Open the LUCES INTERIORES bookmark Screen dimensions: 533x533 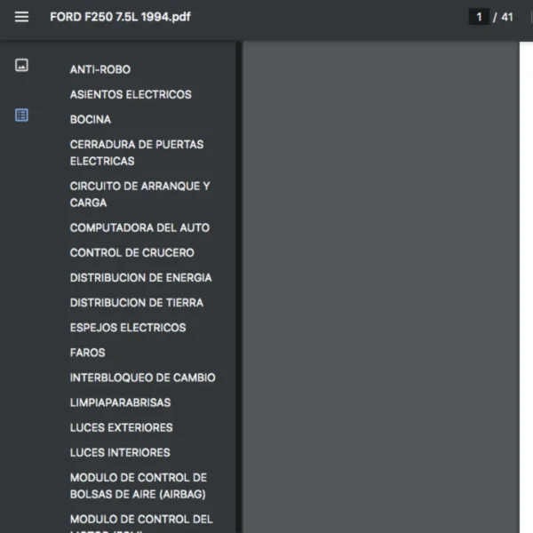click(120, 452)
